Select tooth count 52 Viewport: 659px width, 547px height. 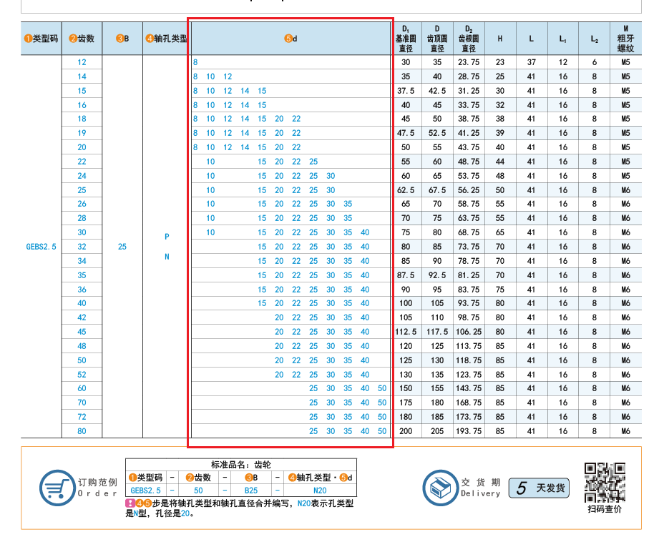click(82, 375)
